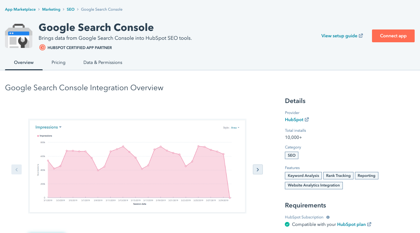
Task: Follow the HubSpot plan link
Action: pos(351,224)
